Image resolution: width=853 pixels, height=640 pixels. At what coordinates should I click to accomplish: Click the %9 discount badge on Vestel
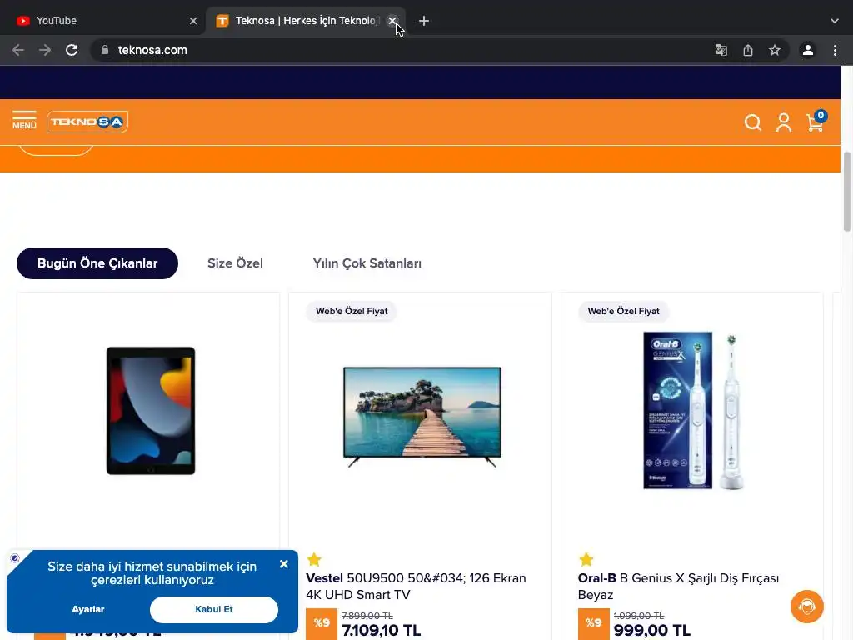click(x=322, y=623)
